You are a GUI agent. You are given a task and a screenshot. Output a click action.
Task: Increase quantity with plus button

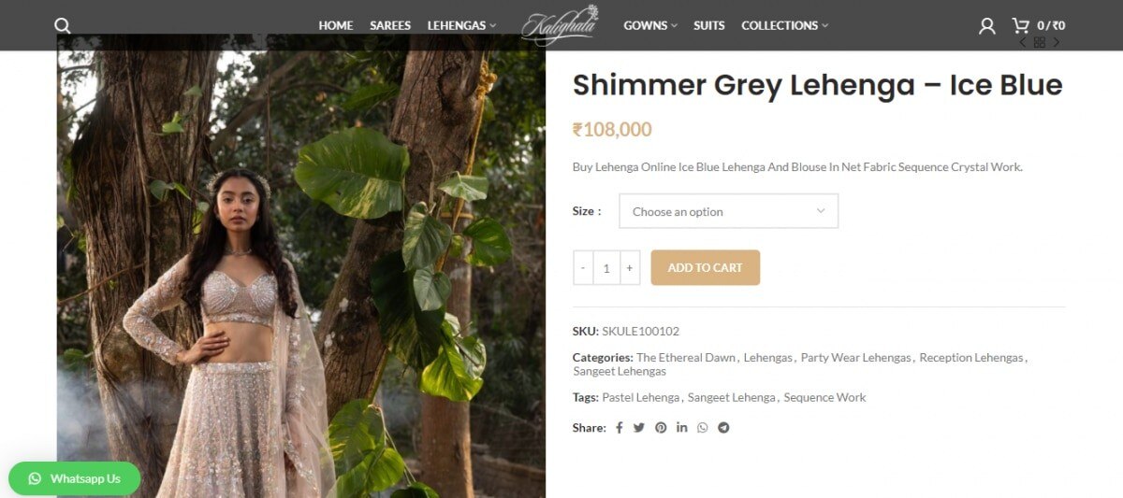[x=630, y=268]
